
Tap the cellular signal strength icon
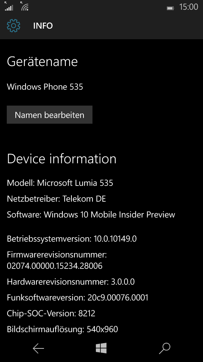9,6
